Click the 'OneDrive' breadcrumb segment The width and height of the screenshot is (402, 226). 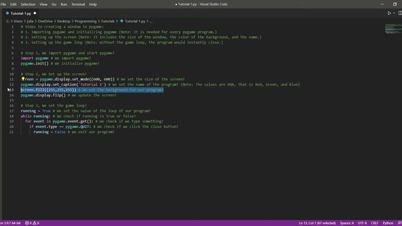pyautogui.click(x=45, y=21)
